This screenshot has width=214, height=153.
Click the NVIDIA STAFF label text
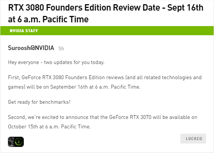24,31
